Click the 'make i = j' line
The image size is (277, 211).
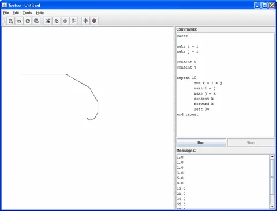(x=205, y=88)
